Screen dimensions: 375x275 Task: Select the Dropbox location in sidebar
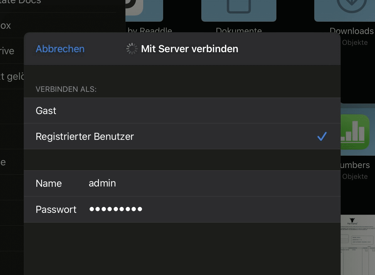pyautogui.click(x=6, y=26)
